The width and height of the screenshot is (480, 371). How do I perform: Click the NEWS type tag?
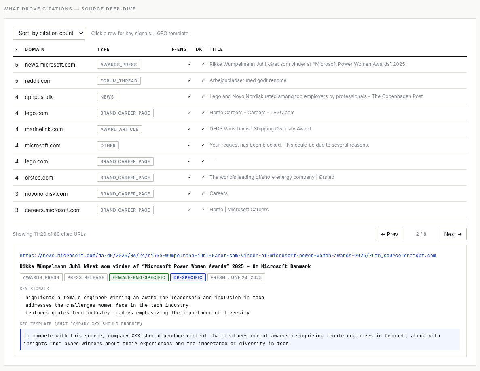(x=107, y=97)
